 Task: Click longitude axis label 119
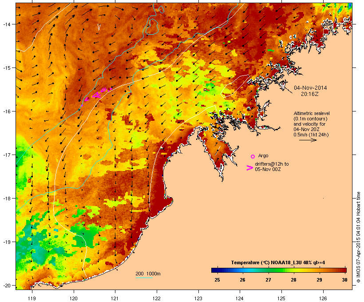pyautogui.click(x=32, y=298)
